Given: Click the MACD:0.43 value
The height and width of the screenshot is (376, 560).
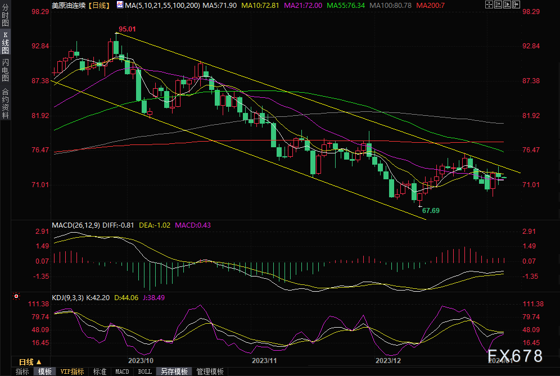Looking at the screenshot, I should [193, 225].
